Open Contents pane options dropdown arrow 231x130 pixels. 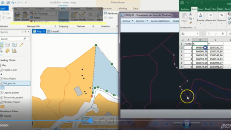tap(22, 32)
